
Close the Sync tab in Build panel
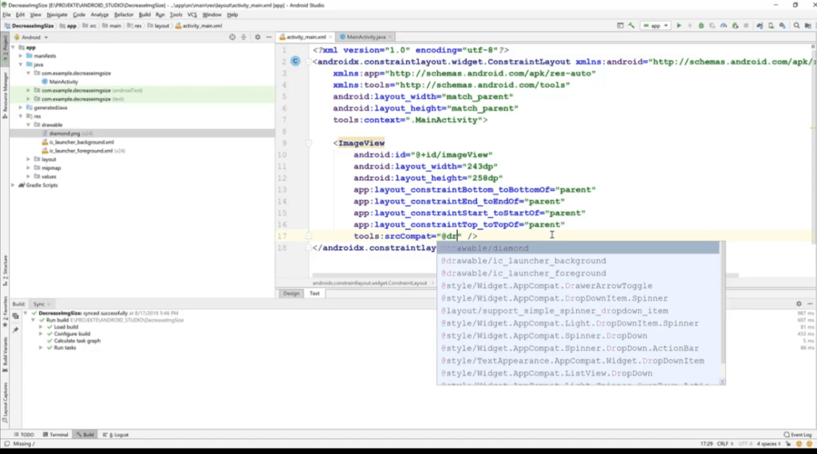click(x=49, y=305)
